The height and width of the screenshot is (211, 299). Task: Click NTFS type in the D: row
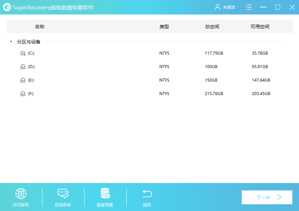coord(164,67)
